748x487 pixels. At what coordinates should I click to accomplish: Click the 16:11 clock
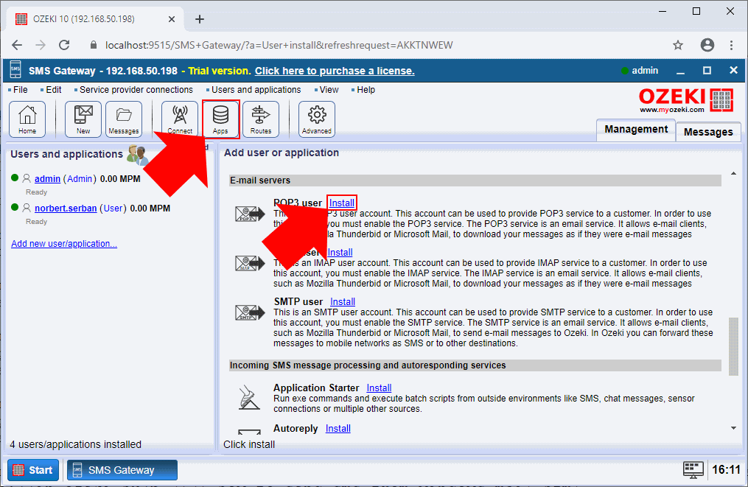(x=726, y=470)
